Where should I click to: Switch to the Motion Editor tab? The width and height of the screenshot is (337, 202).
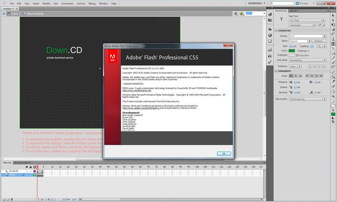(x=22, y=162)
